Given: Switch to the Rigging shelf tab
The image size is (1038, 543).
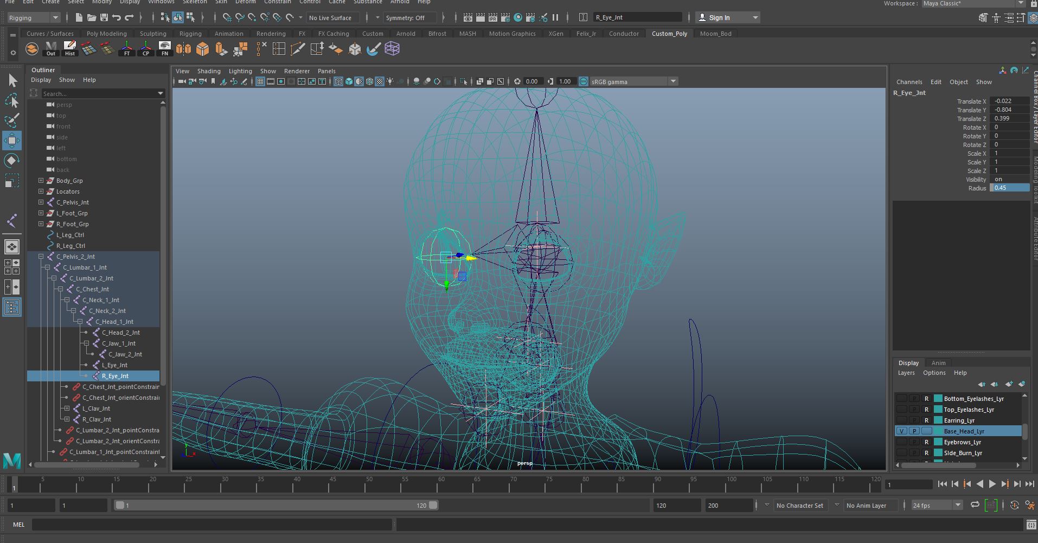Looking at the screenshot, I should pyautogui.click(x=190, y=34).
